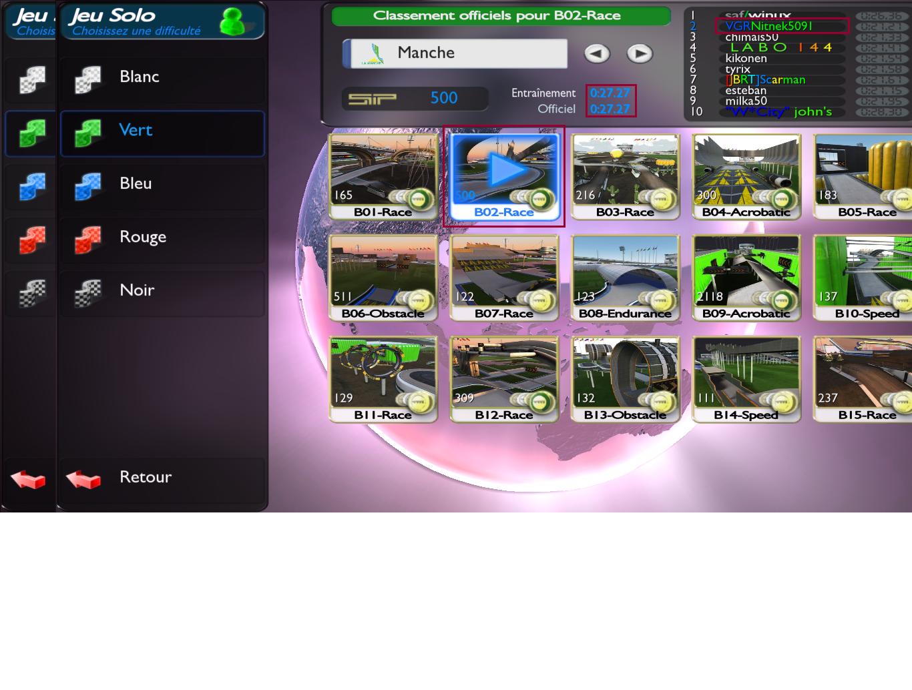Choose the B08-Endurance track thumbnail
Image resolution: width=912 pixels, height=690 pixels.
pos(625,276)
